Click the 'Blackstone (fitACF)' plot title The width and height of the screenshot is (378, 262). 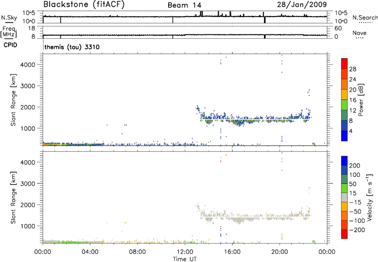click(84, 4)
